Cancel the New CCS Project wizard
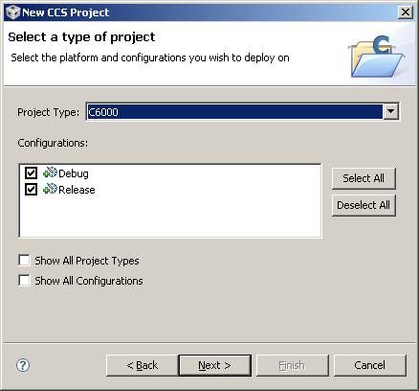The image size is (419, 391). click(x=370, y=365)
